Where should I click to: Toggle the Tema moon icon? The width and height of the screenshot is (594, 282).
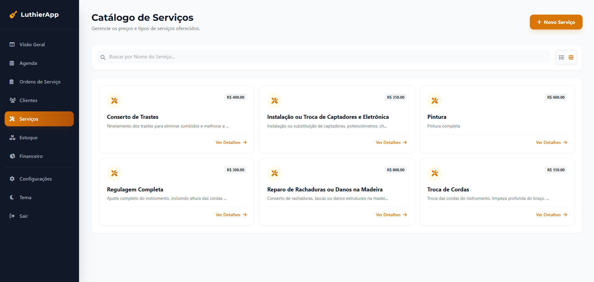[12, 198]
